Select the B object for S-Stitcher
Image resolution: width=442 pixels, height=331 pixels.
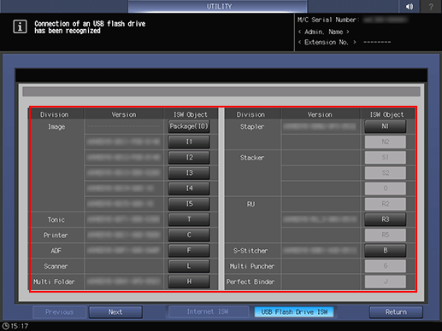tap(386, 250)
